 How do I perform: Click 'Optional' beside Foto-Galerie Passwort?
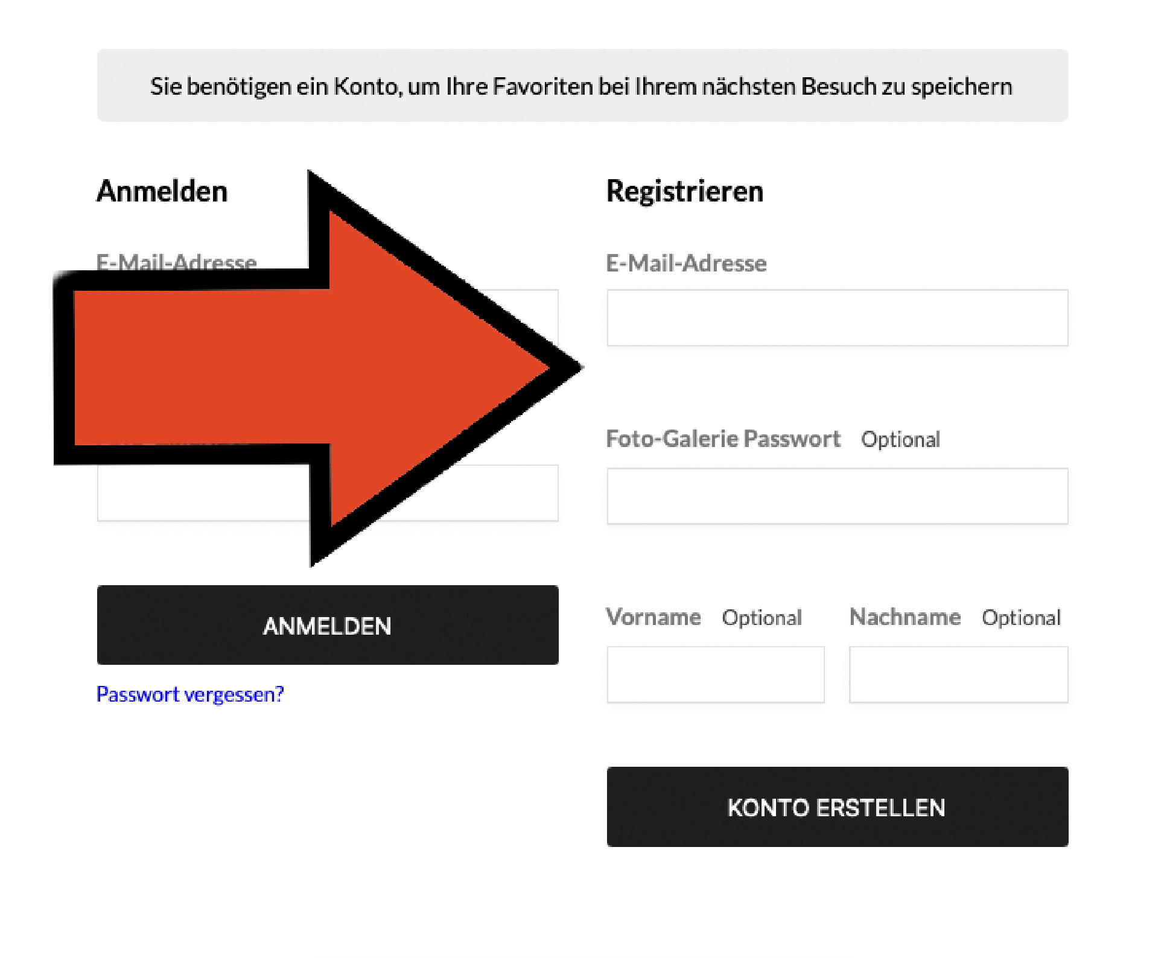tap(900, 440)
